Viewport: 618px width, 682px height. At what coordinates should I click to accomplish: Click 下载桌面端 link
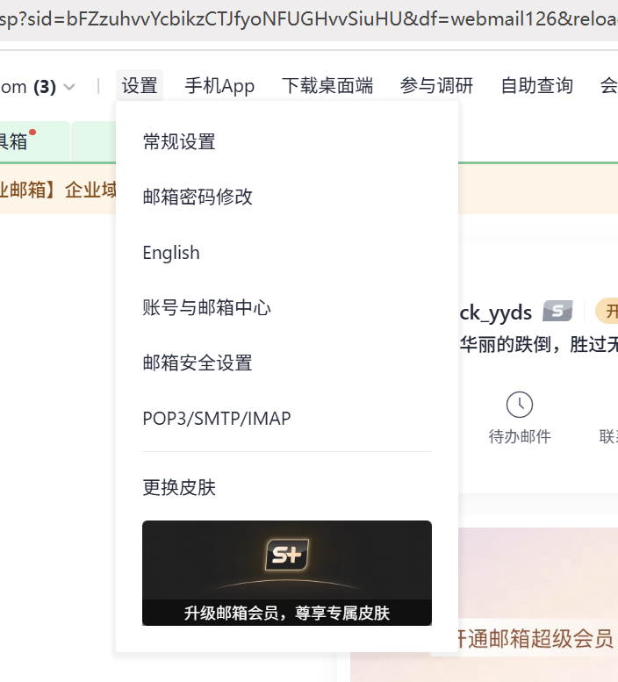327,86
